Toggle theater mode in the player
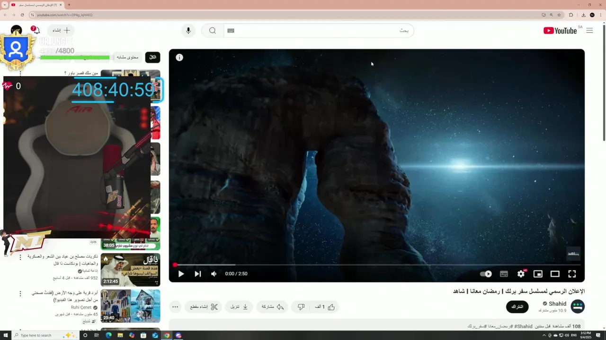Screen dimensions: 606x340 pos(555,274)
